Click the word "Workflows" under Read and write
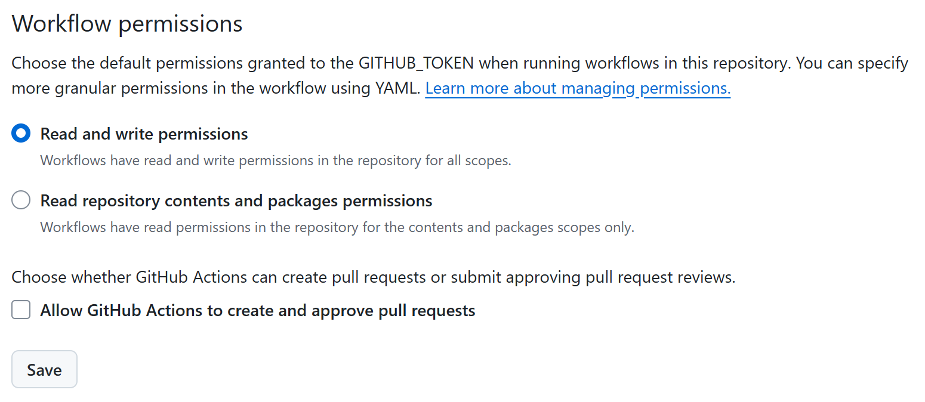 [67, 161]
